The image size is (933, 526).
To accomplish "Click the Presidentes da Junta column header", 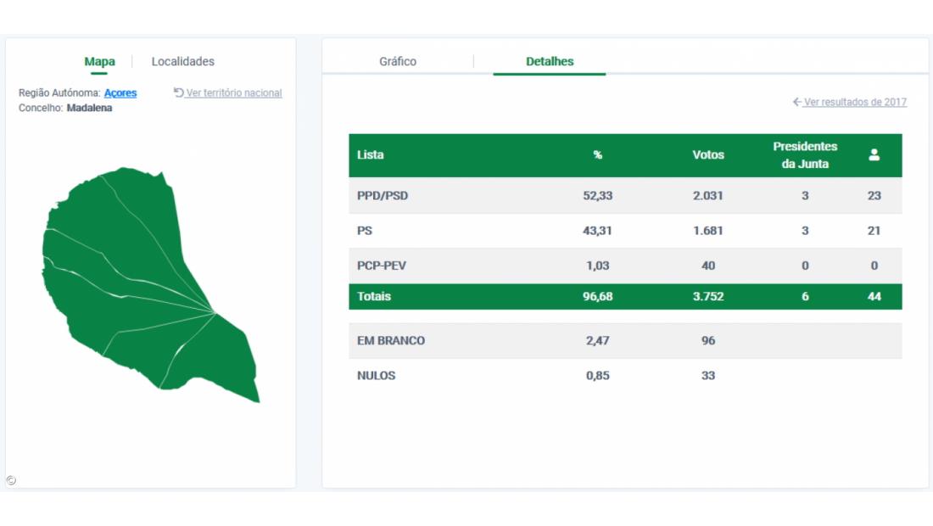I will click(805, 155).
